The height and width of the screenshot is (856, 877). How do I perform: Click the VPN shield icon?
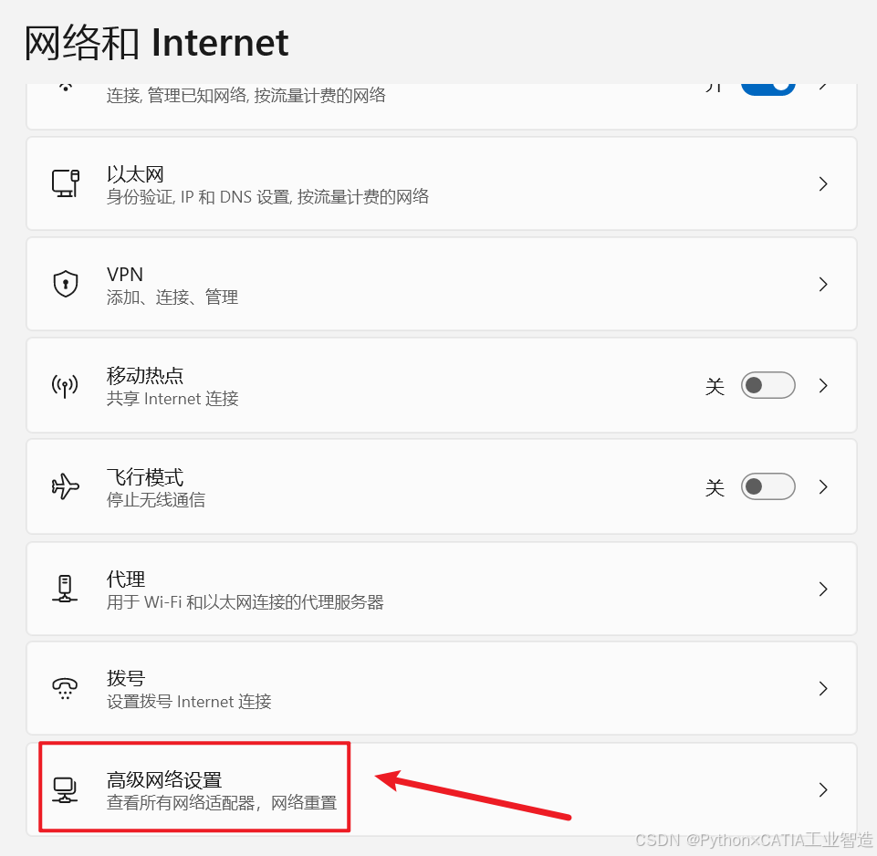66,284
